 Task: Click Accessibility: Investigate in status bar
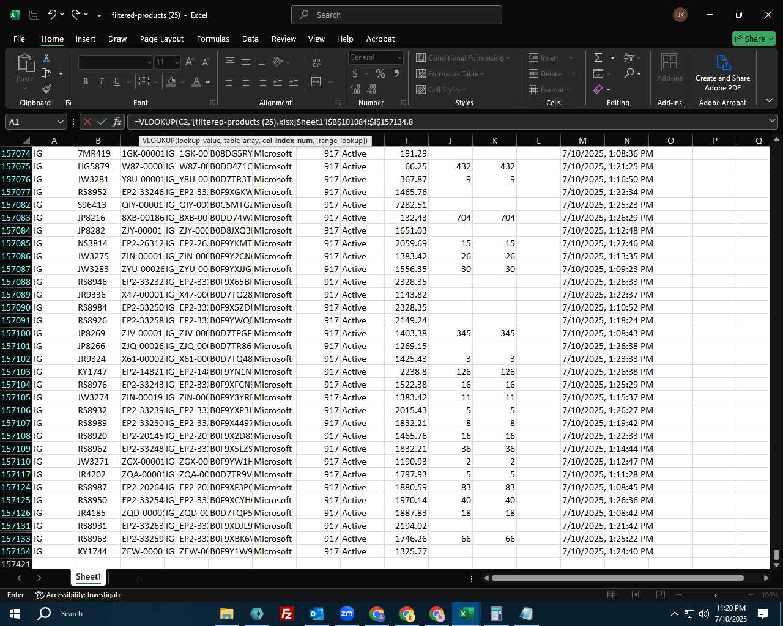tap(78, 595)
